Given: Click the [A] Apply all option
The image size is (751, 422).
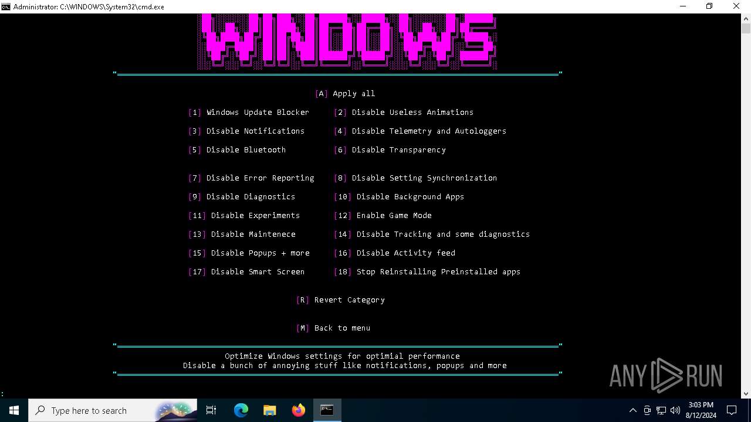Looking at the screenshot, I should pyautogui.click(x=345, y=93).
